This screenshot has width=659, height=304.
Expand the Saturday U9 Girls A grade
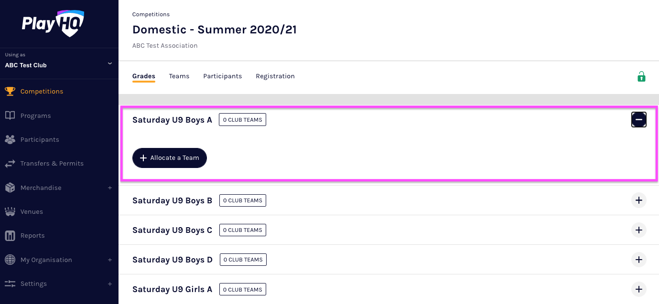pyautogui.click(x=639, y=289)
